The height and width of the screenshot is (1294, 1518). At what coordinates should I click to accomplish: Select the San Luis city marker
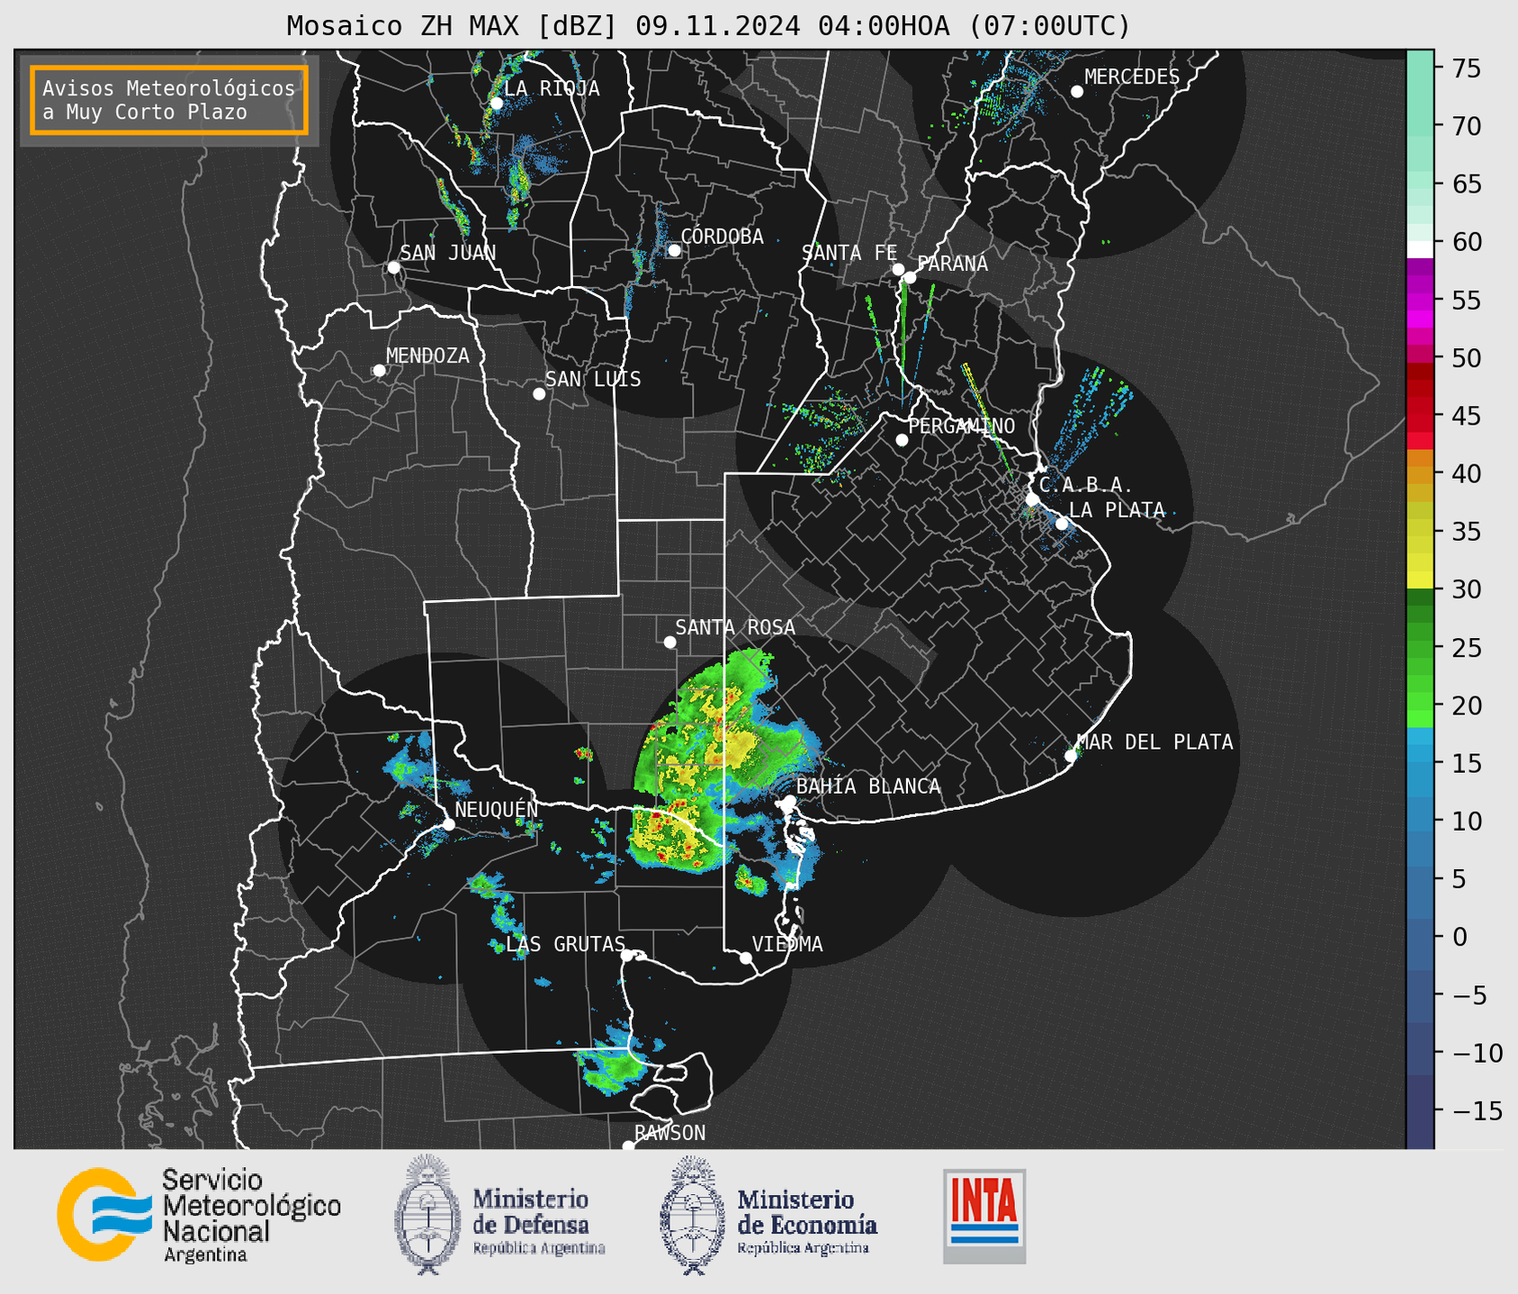(539, 394)
